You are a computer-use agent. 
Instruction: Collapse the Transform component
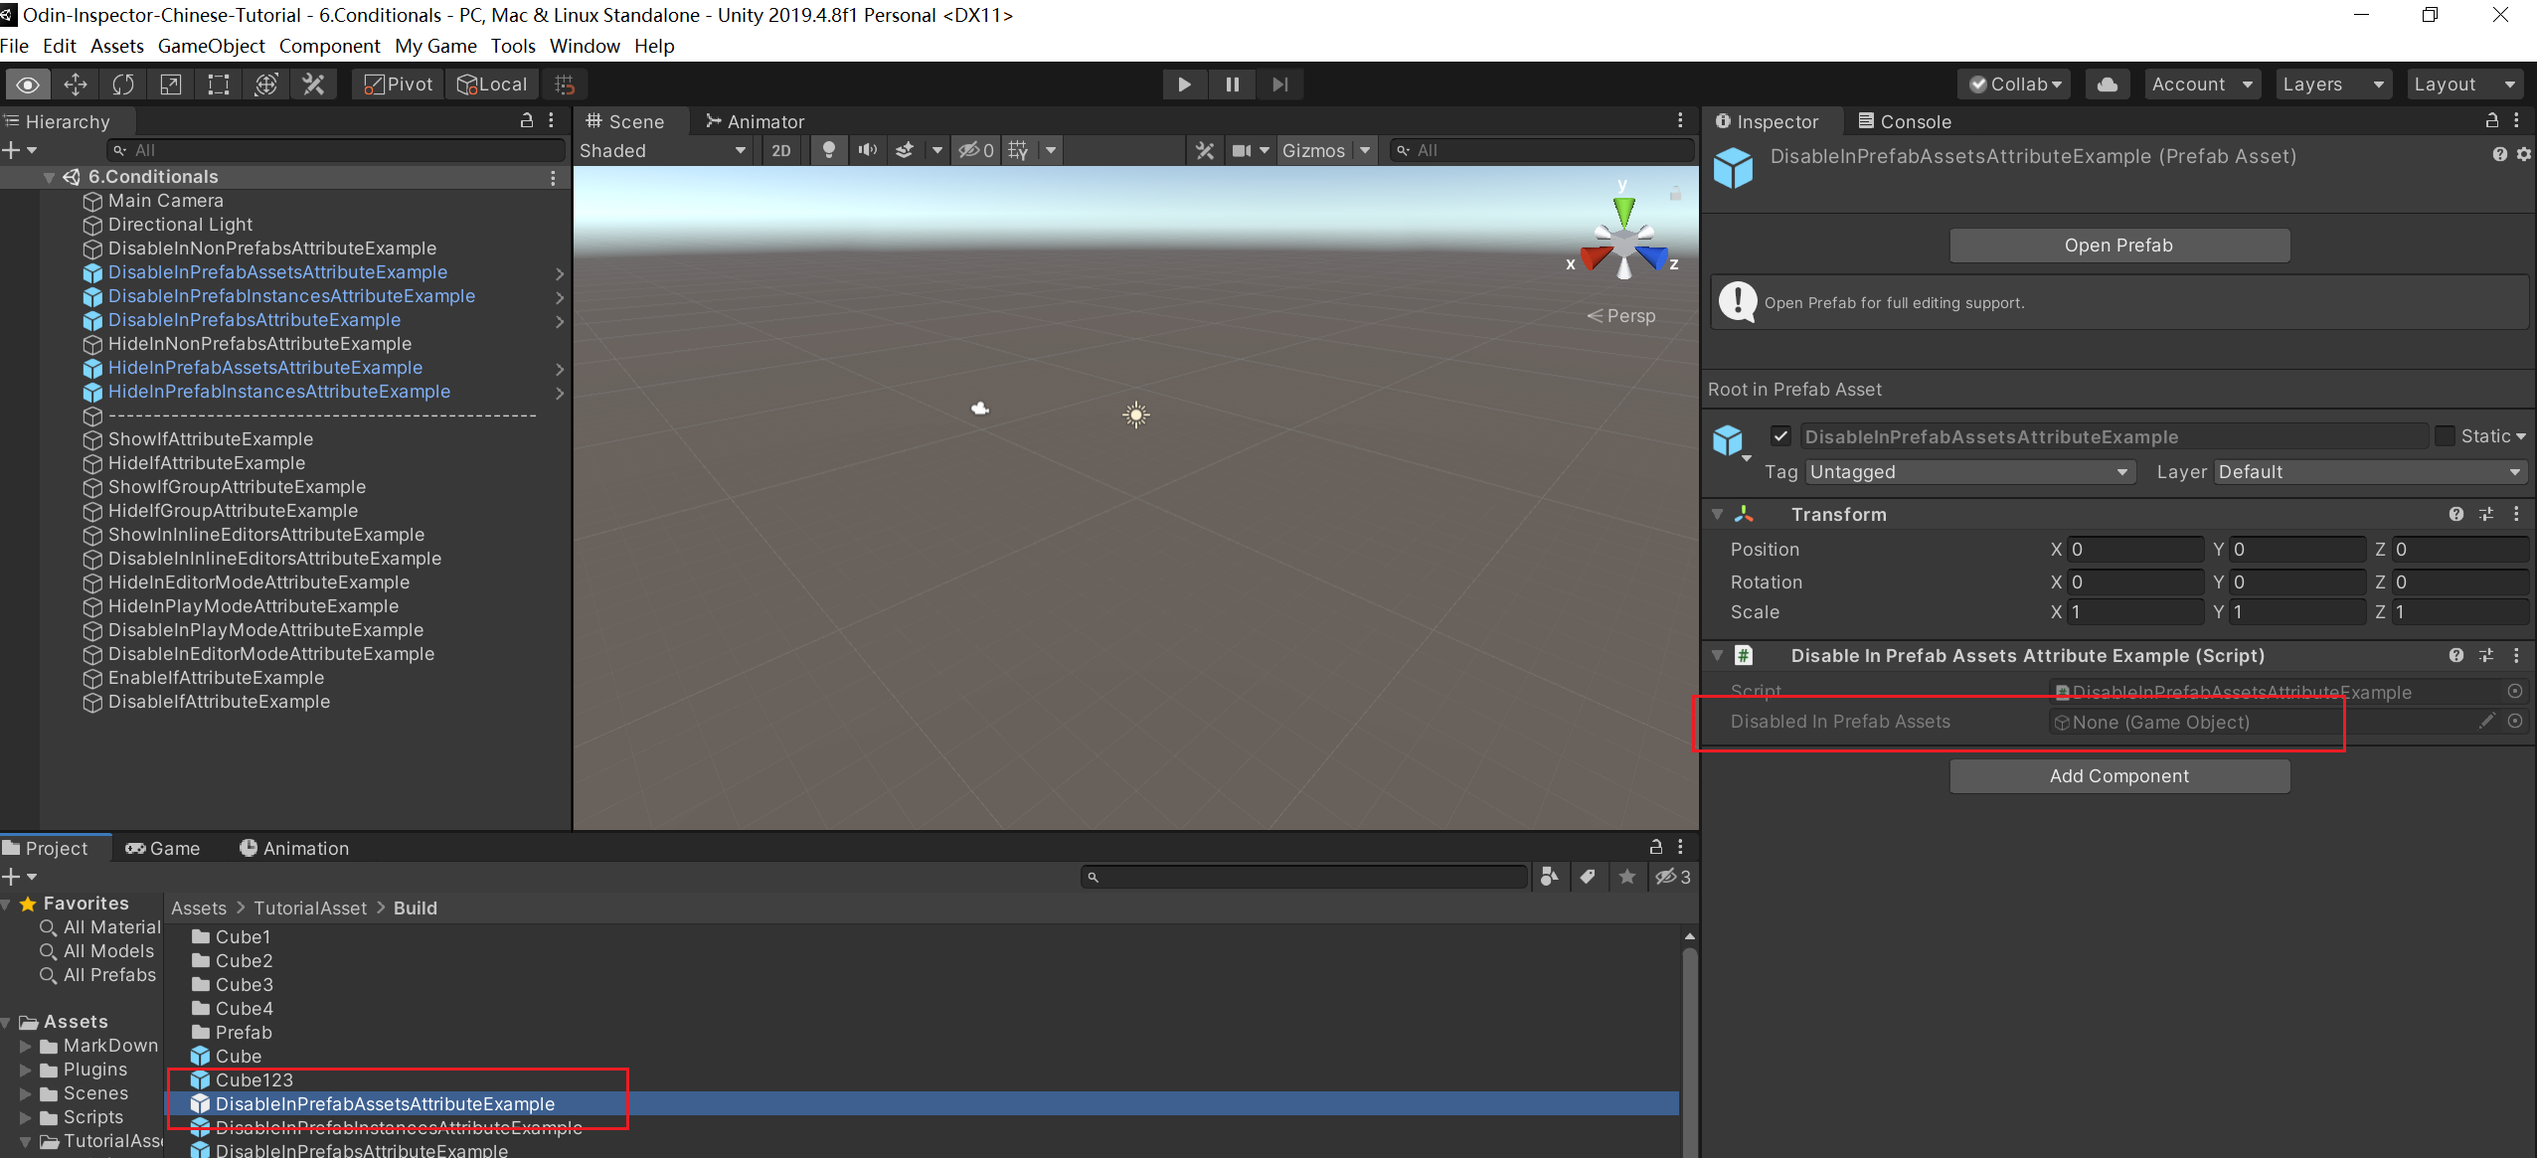1717,515
